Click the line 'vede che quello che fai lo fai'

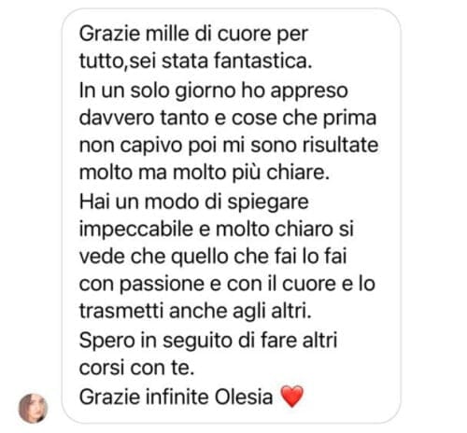point(213,257)
